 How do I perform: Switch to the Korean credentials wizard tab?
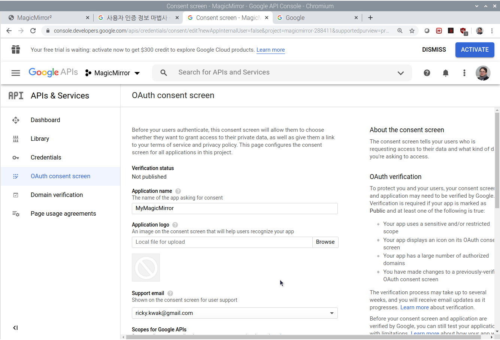tap(137, 18)
